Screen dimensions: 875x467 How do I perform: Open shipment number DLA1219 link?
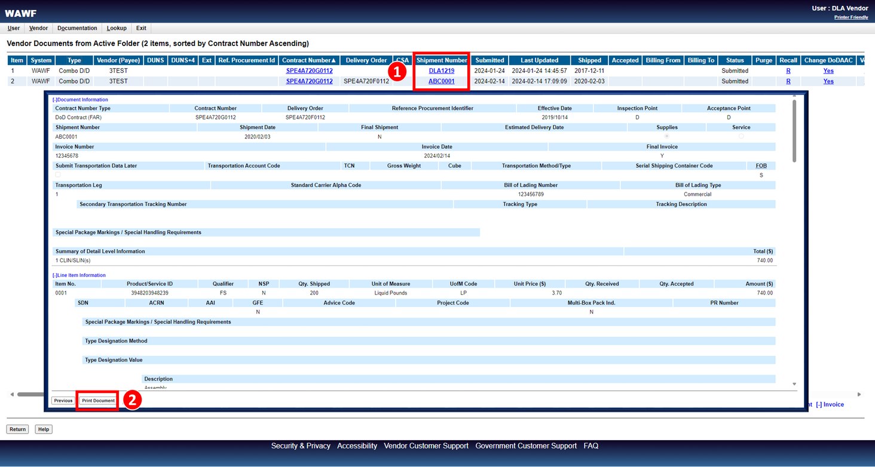(x=442, y=70)
